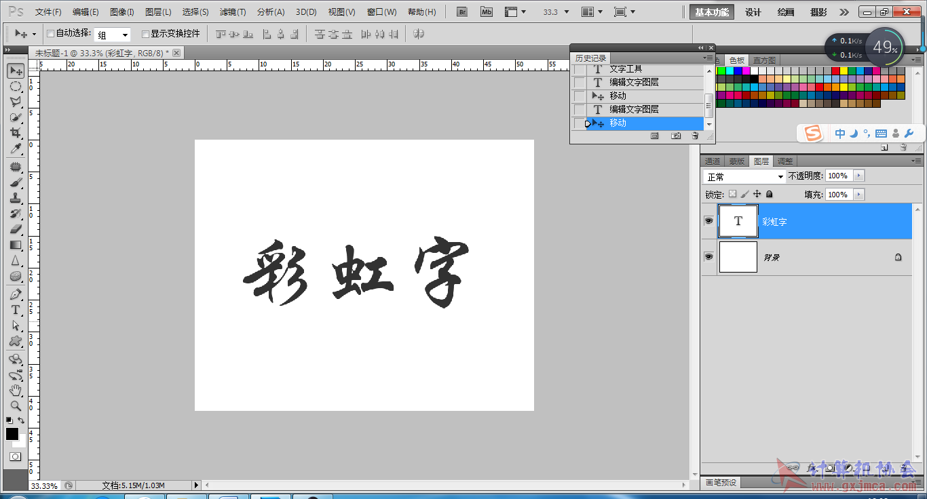
Task: Select the Pen tool
Action: coord(16,294)
